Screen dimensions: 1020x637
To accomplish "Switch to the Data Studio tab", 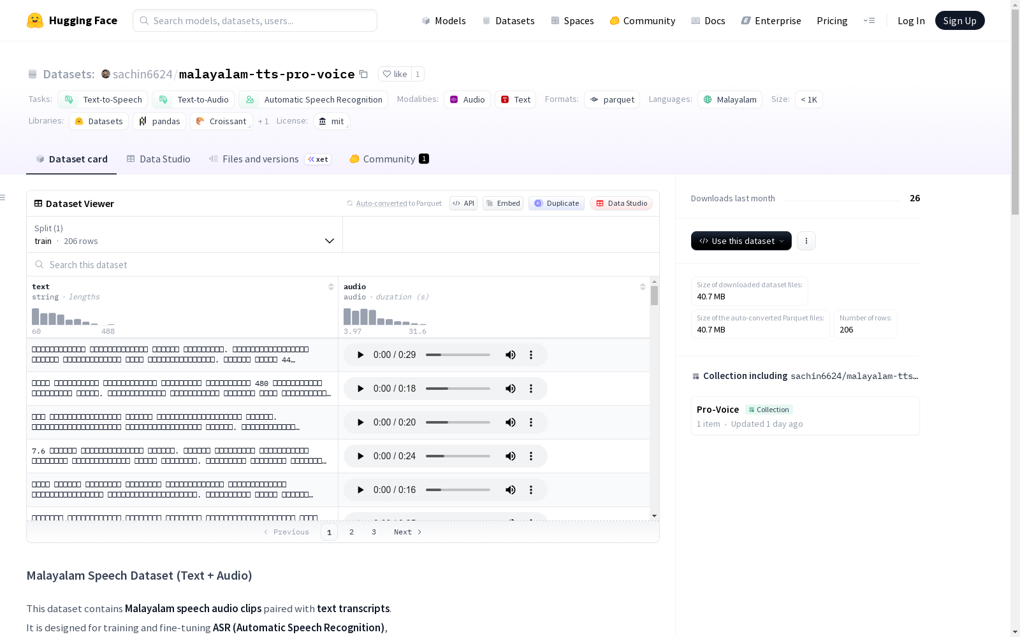I will click(x=159, y=159).
